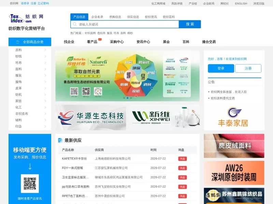Open the 看产品 navigation menu
The width and height of the screenshot is (273, 204).
pos(92,42)
